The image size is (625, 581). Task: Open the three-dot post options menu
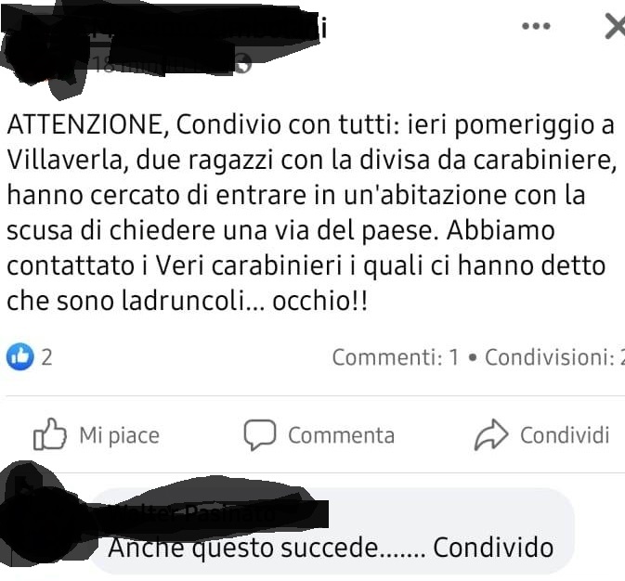pos(536,26)
